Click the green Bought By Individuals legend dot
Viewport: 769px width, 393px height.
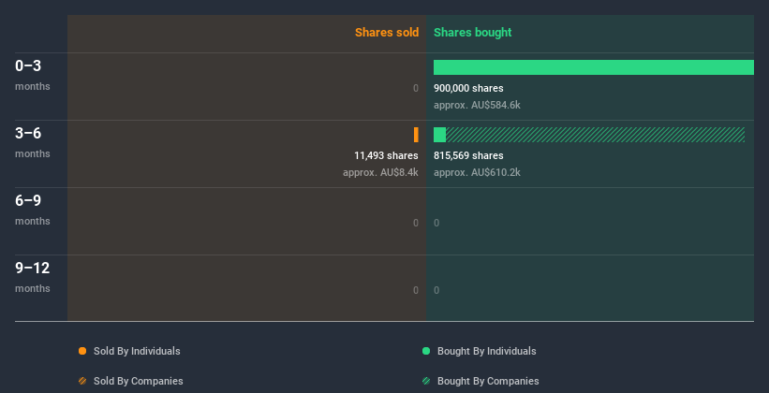[426, 351]
